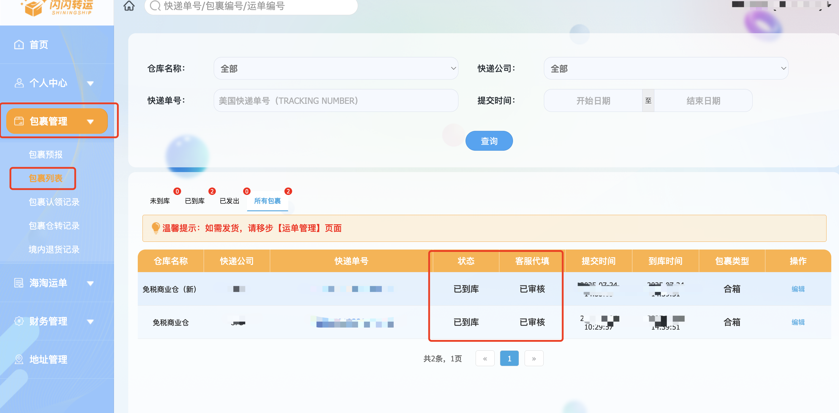Click the 财务管理 gear icon
The image size is (839, 413).
click(x=19, y=321)
